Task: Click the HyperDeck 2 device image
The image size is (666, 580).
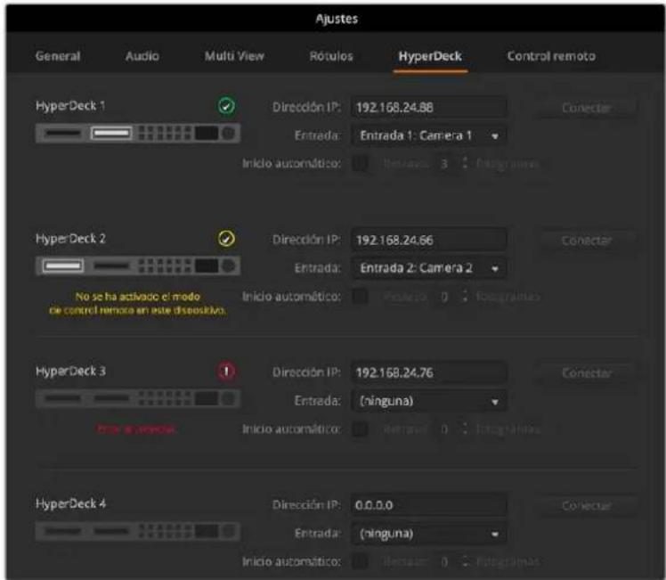Action: point(138,266)
